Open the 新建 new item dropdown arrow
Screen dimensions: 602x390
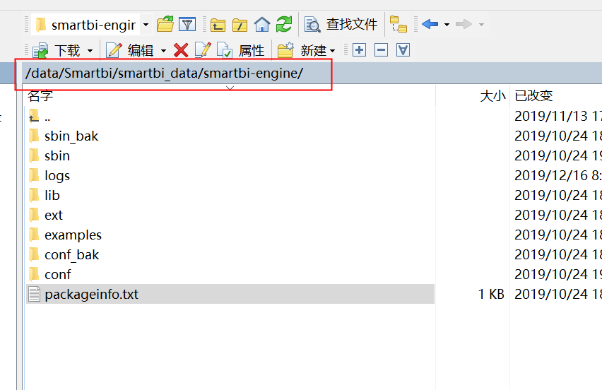(333, 51)
